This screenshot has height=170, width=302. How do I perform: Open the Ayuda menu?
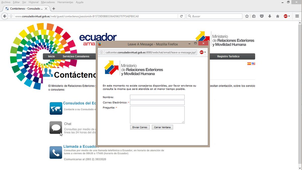coord(80,2)
